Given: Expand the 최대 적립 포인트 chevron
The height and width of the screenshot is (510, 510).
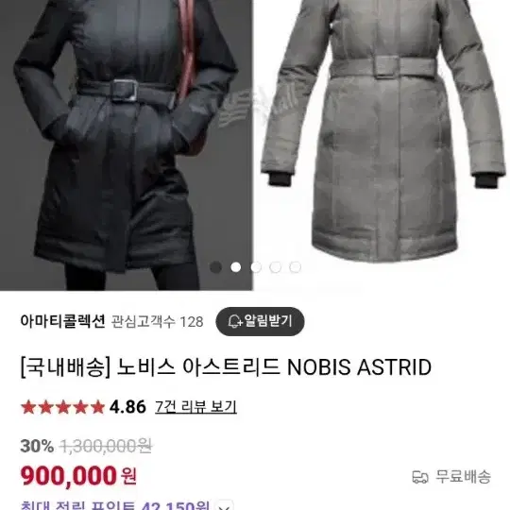Looking at the screenshot, I should click(225, 506).
